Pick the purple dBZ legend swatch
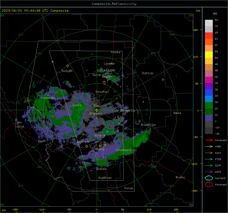Viewport: 228px width, 213px height. 209,86
